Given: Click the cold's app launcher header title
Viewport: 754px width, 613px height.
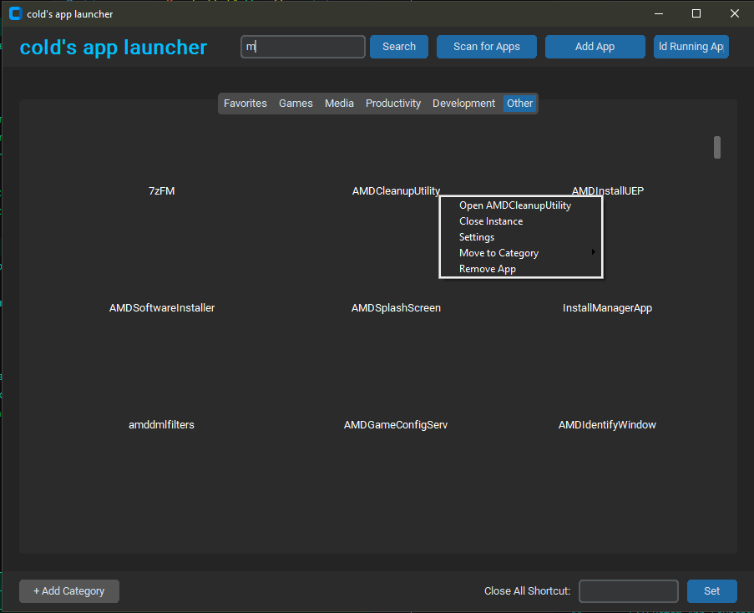Looking at the screenshot, I should (114, 47).
